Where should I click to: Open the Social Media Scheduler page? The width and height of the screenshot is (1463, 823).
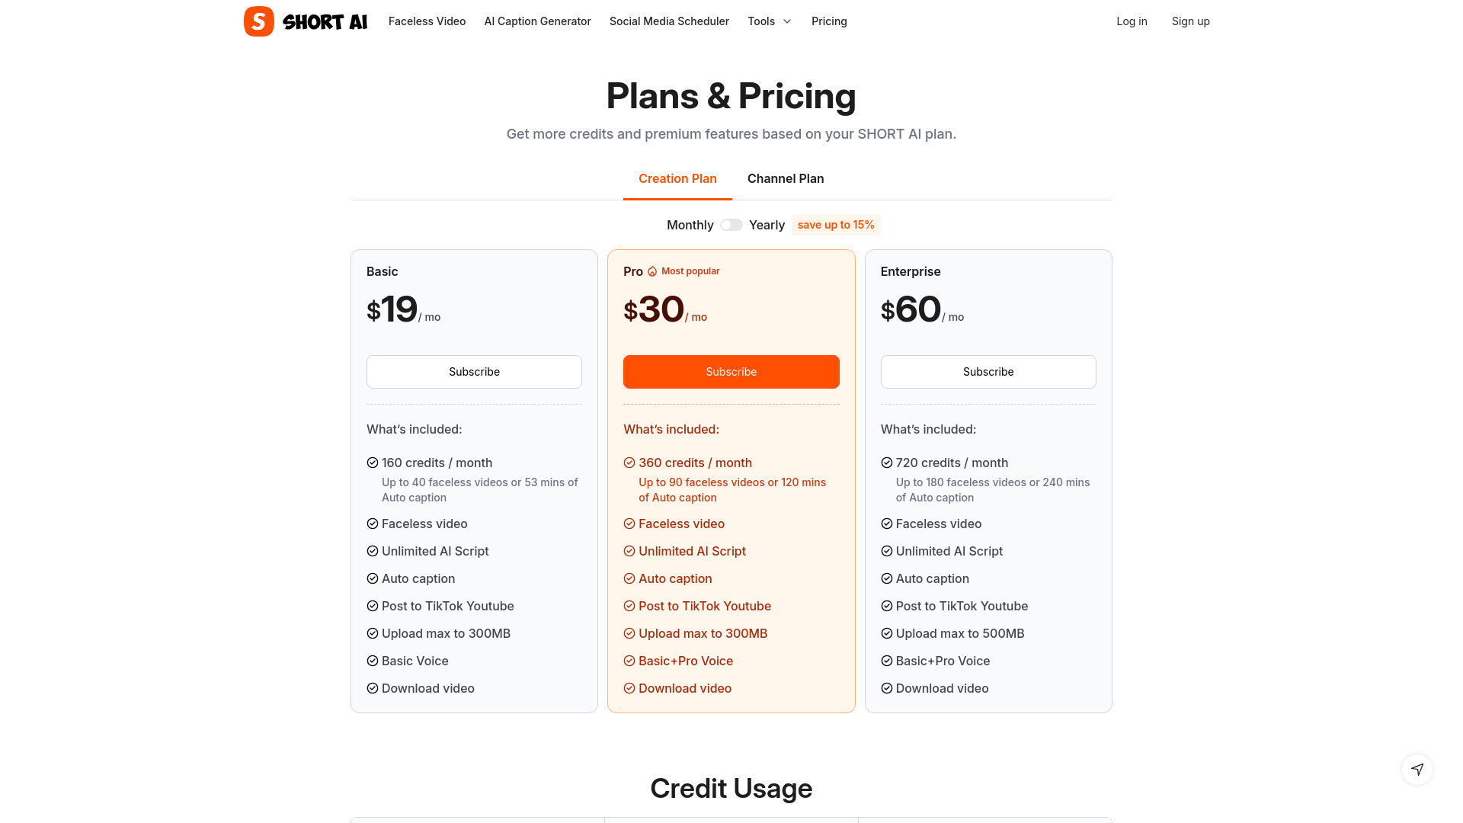[668, 21]
